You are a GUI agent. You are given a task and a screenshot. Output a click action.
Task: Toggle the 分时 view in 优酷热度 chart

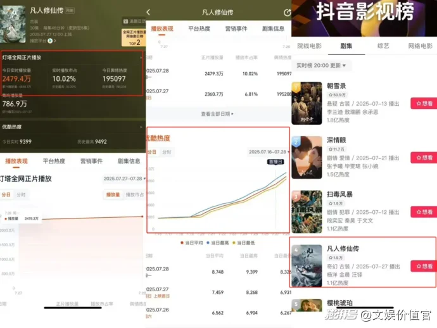[x=167, y=152]
